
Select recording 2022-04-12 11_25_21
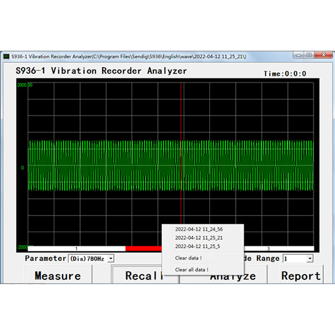click(199, 237)
